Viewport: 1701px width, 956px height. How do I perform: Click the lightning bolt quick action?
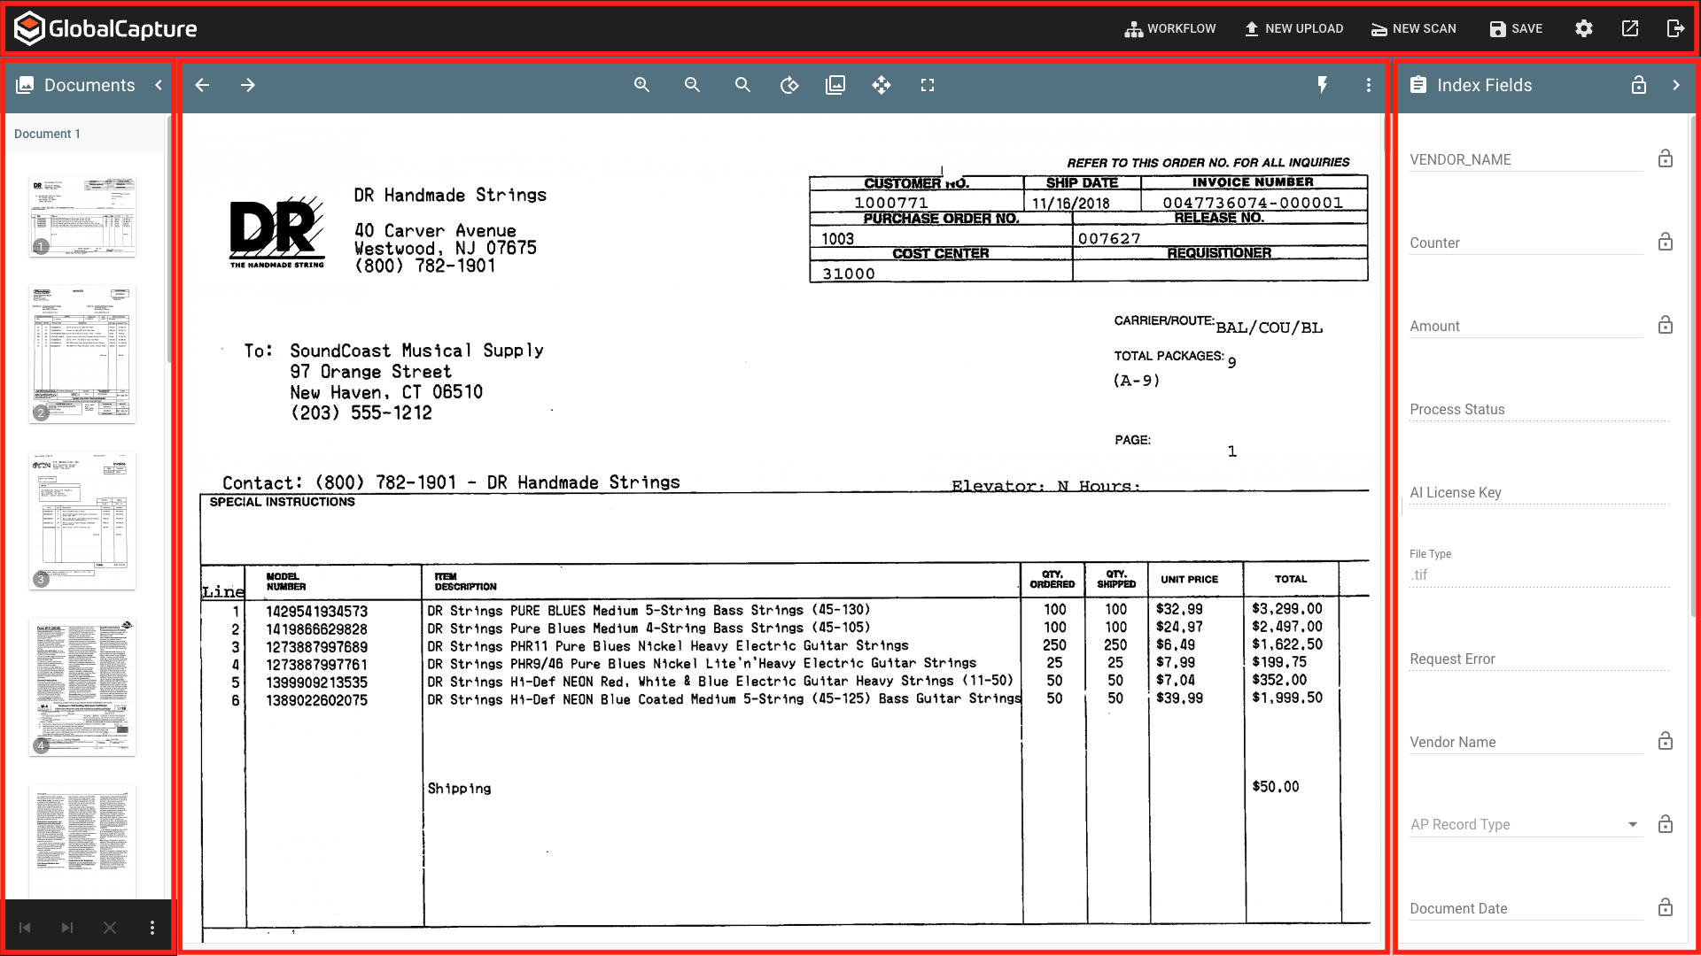[x=1323, y=85]
